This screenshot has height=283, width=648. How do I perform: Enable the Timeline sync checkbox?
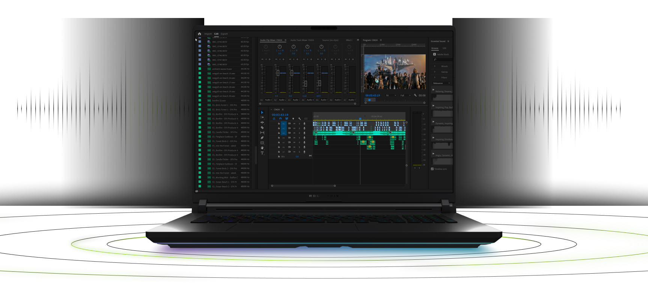pyautogui.click(x=432, y=169)
